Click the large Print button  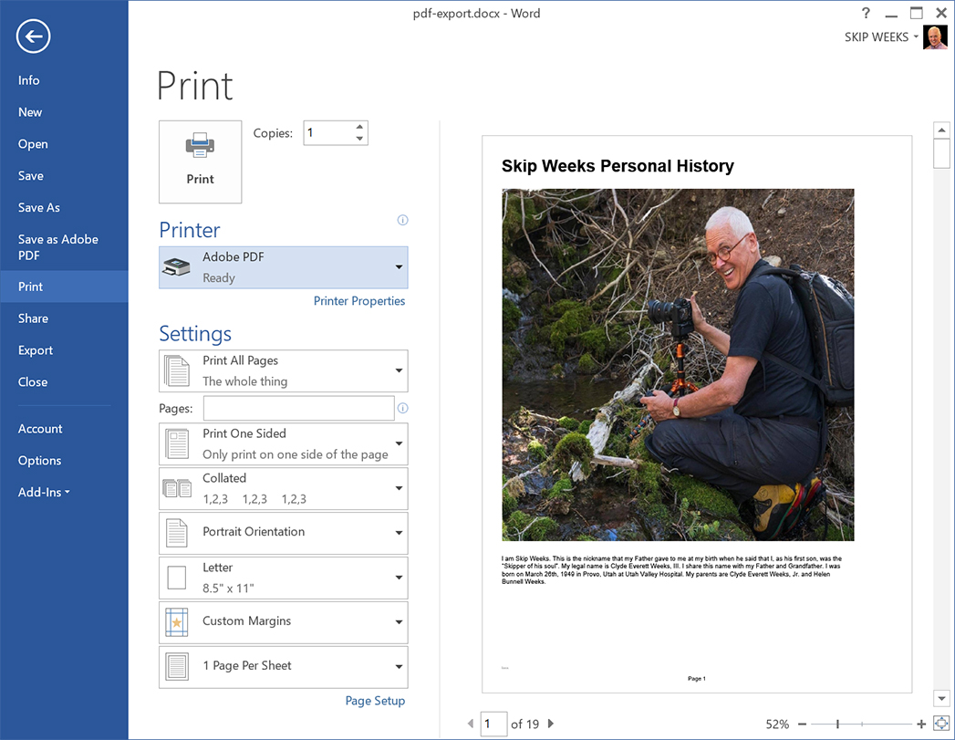click(201, 162)
